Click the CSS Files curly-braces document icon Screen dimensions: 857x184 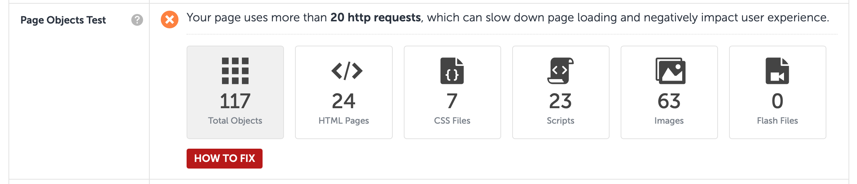point(452,71)
